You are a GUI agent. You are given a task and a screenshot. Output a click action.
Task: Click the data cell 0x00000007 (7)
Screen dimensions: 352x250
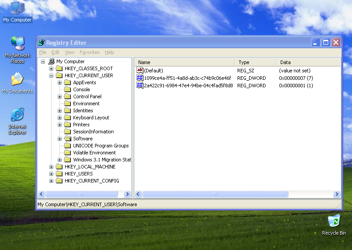(x=296, y=78)
